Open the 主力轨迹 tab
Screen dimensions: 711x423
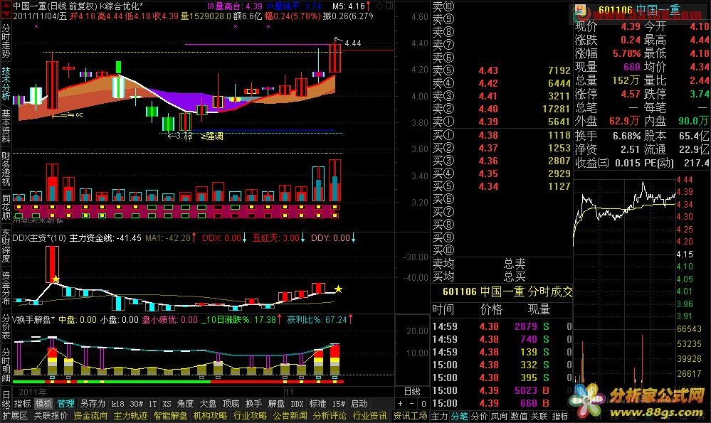(x=130, y=416)
